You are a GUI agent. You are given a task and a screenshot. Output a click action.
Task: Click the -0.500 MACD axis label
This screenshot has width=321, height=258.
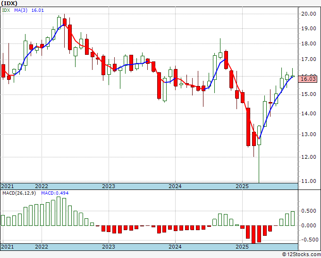(x=309, y=240)
